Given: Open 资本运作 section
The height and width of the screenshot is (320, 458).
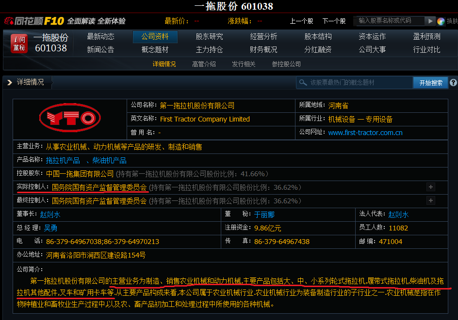Looking at the screenshot, I should 372,36.
